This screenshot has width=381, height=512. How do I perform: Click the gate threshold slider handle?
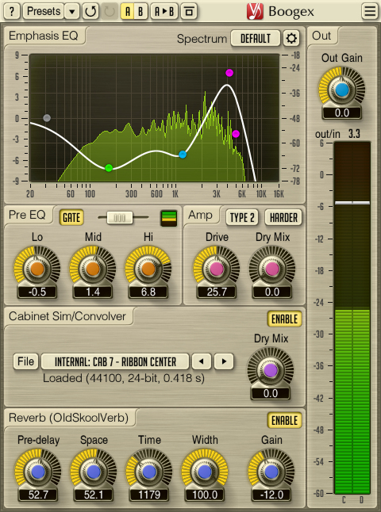[x=120, y=218]
